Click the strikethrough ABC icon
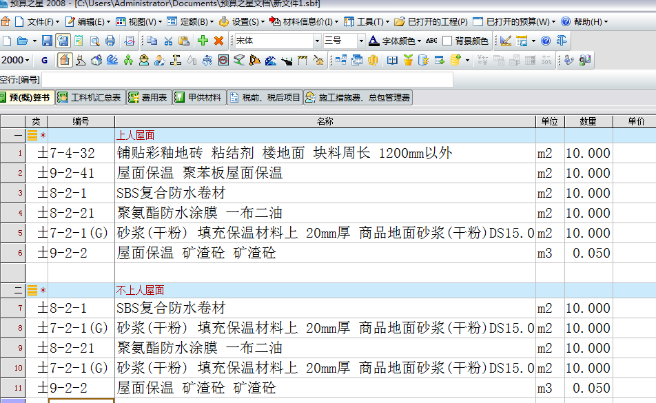 pos(431,41)
